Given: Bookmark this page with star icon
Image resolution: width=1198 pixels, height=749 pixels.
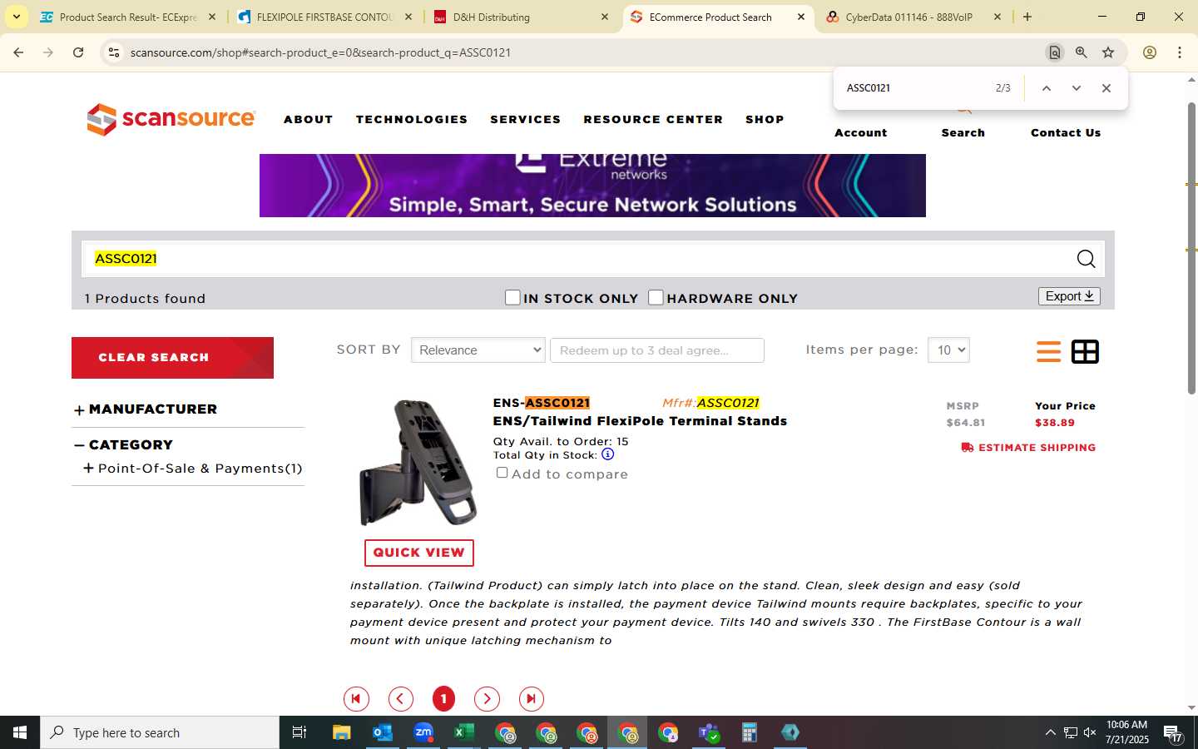Looking at the screenshot, I should tap(1108, 52).
